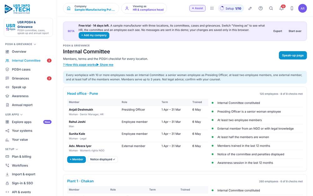This screenshot has width=313, height=196.
Task: Click the Overview sidebar icon
Action: (x=7, y=52)
